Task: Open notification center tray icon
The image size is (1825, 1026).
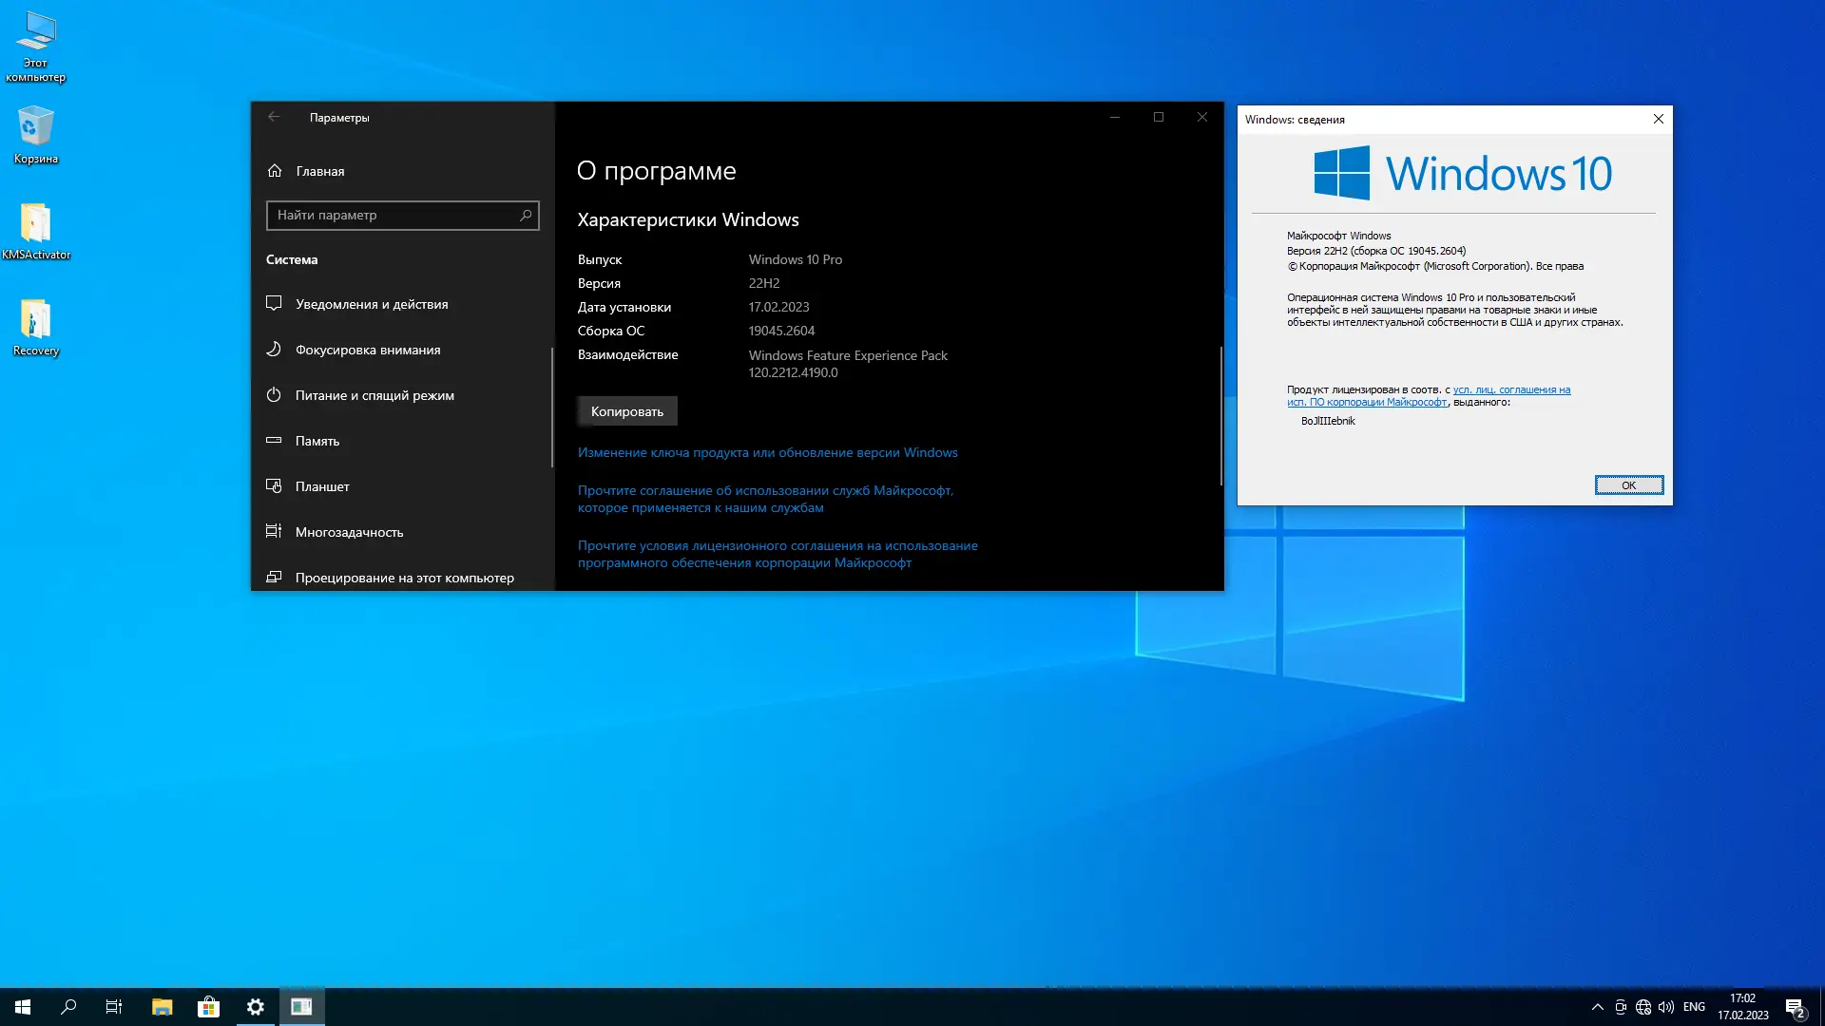Action: coord(1795,1007)
